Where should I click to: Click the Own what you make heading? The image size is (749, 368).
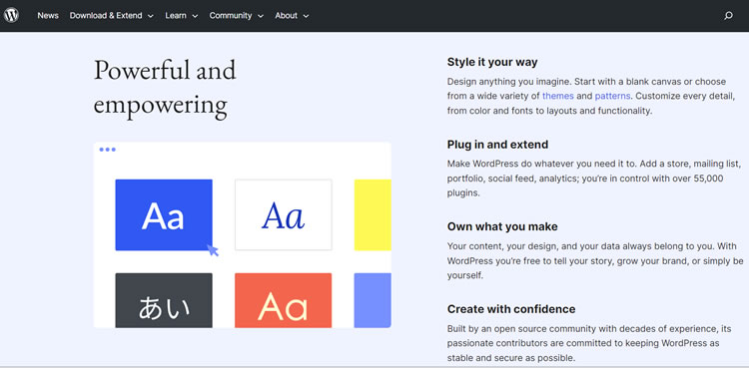coord(502,226)
